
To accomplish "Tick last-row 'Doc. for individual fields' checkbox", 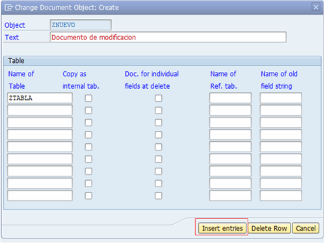I will point(159,196).
